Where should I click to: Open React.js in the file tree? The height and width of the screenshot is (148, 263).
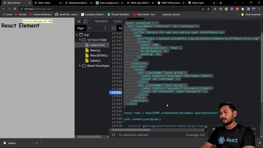coord(95,50)
